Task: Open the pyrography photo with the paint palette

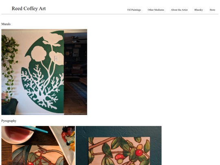Action: [x=38, y=145]
